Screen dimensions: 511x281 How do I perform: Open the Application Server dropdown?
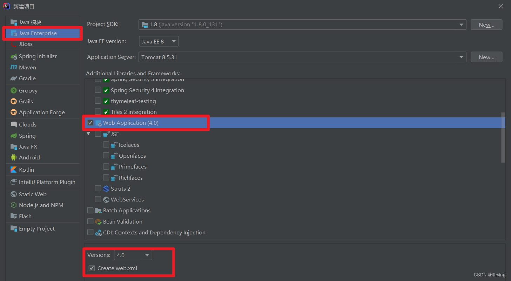(302, 57)
